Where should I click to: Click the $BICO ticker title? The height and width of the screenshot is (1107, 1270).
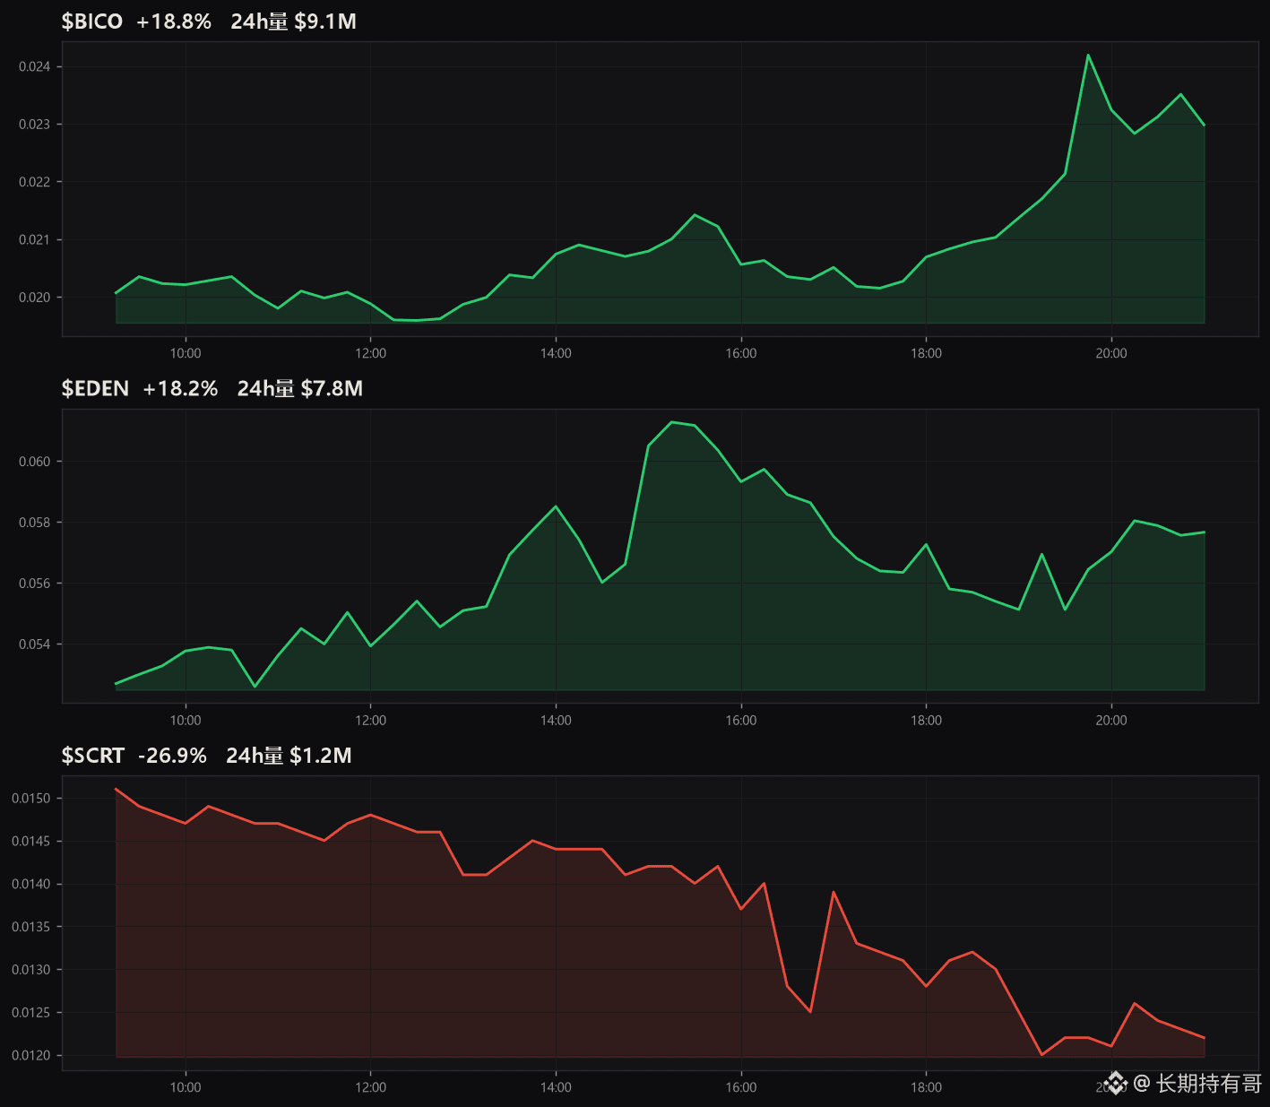point(91,22)
